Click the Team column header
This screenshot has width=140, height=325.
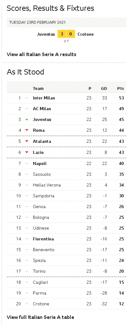38,89
